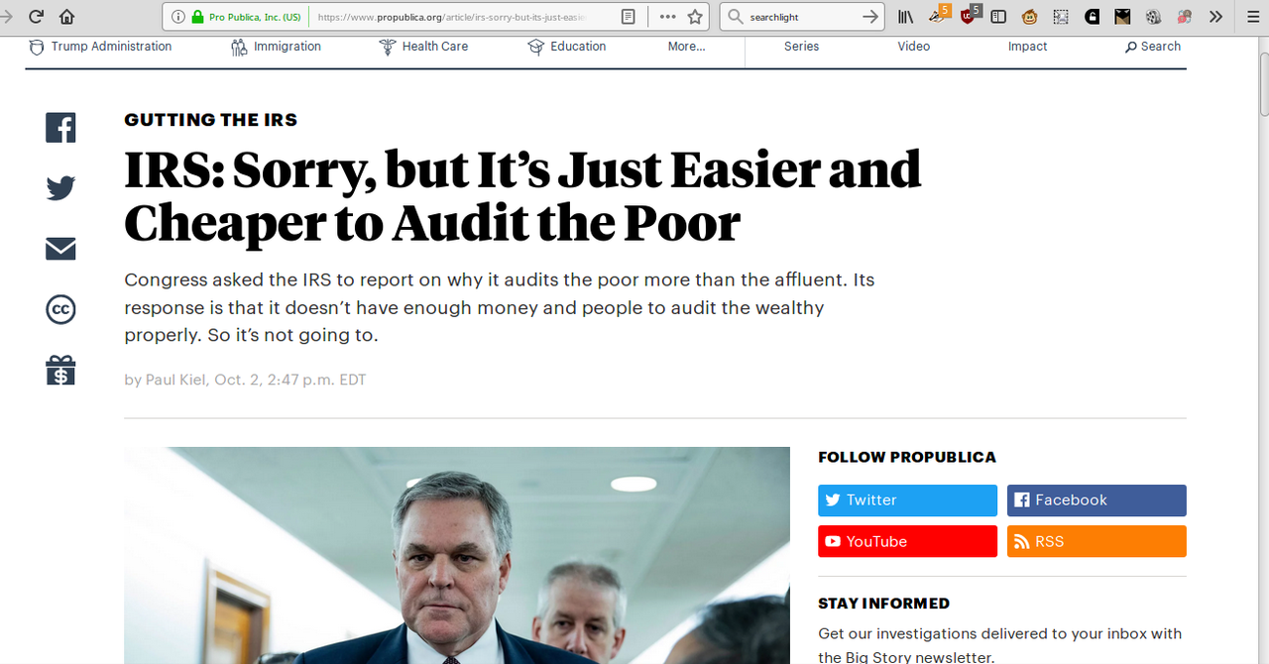Follow ProPublica on Twitter button
Image resolution: width=1269 pixels, height=664 pixels.
click(907, 500)
